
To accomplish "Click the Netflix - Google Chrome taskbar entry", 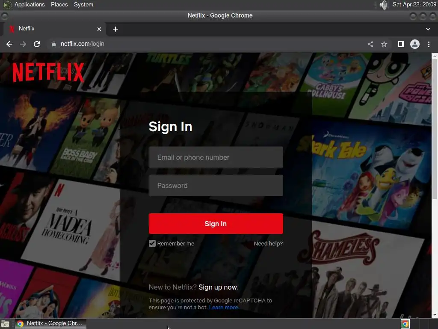I will click(x=50, y=323).
